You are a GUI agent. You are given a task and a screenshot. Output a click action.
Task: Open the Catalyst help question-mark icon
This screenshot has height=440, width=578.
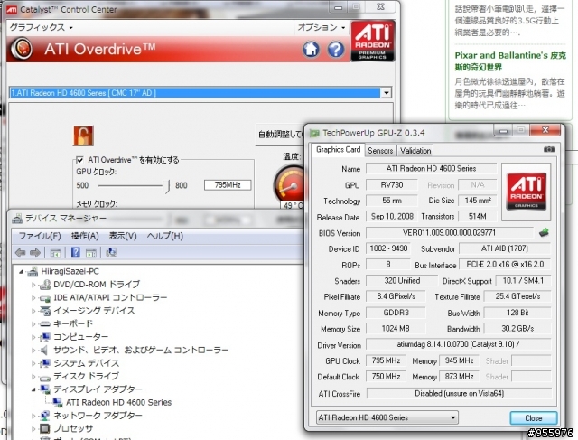pos(336,50)
